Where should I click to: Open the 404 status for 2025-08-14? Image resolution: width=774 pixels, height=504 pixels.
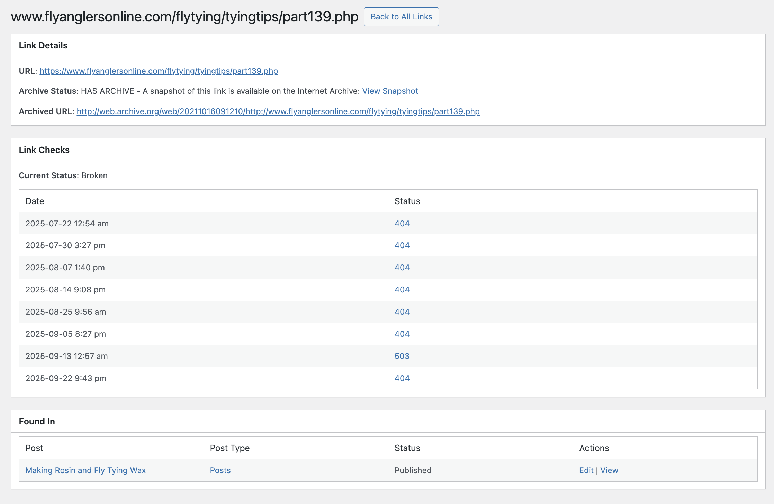[x=402, y=290]
